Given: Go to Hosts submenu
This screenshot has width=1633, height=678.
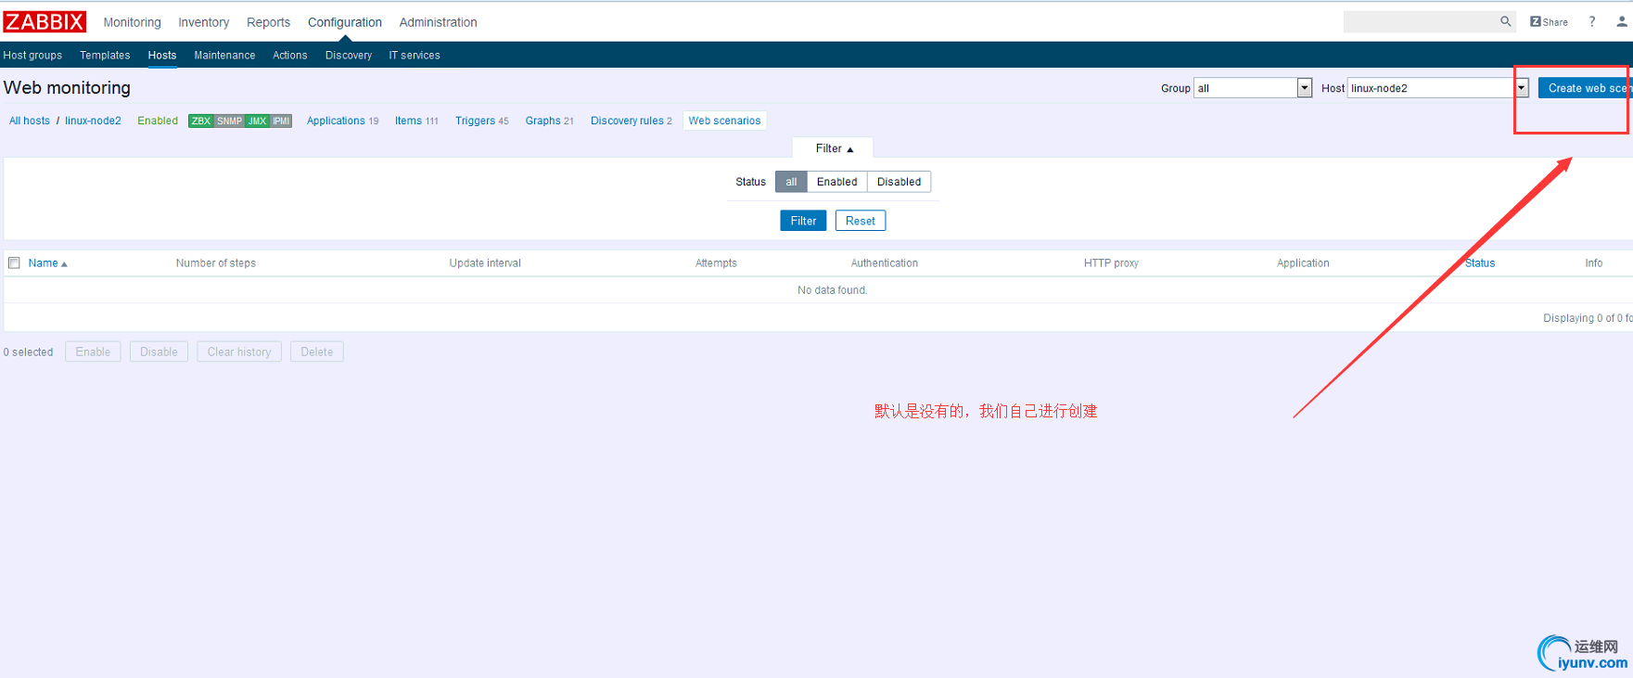Looking at the screenshot, I should point(162,56).
